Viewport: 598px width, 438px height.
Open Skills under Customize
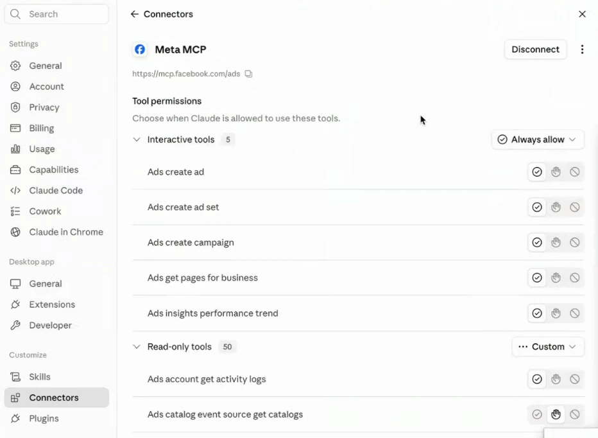pyautogui.click(x=56, y=377)
